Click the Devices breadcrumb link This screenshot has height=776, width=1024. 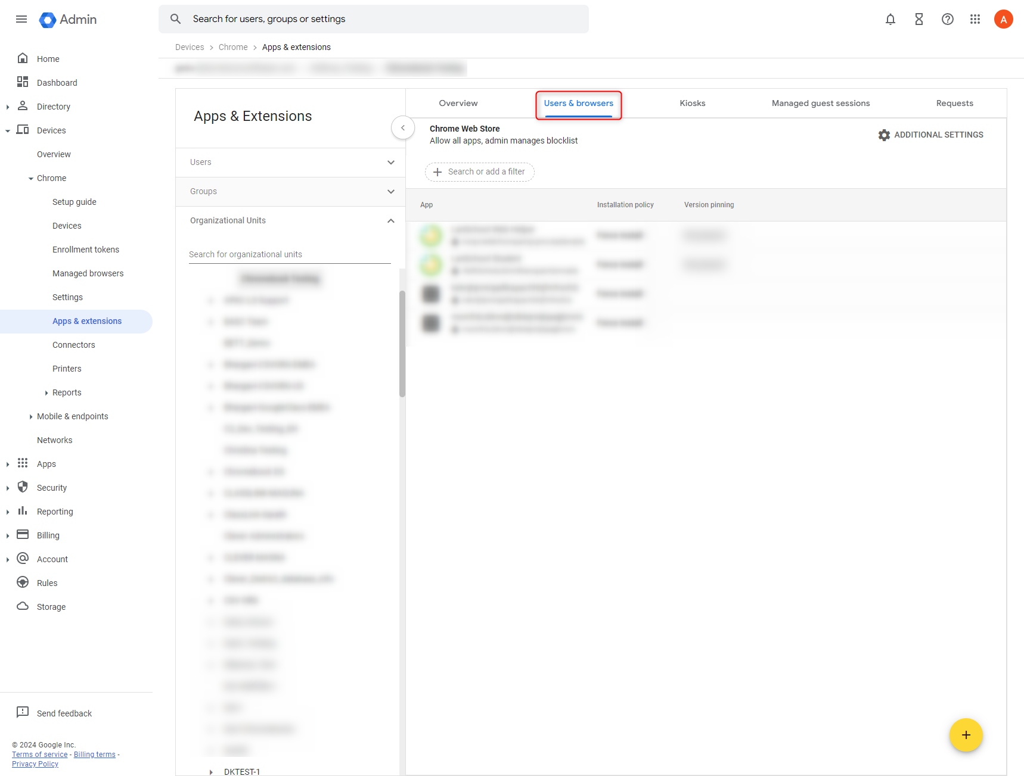pyautogui.click(x=190, y=47)
